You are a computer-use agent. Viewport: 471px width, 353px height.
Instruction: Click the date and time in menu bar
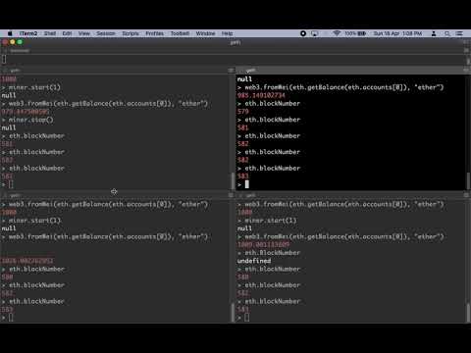[x=397, y=33]
